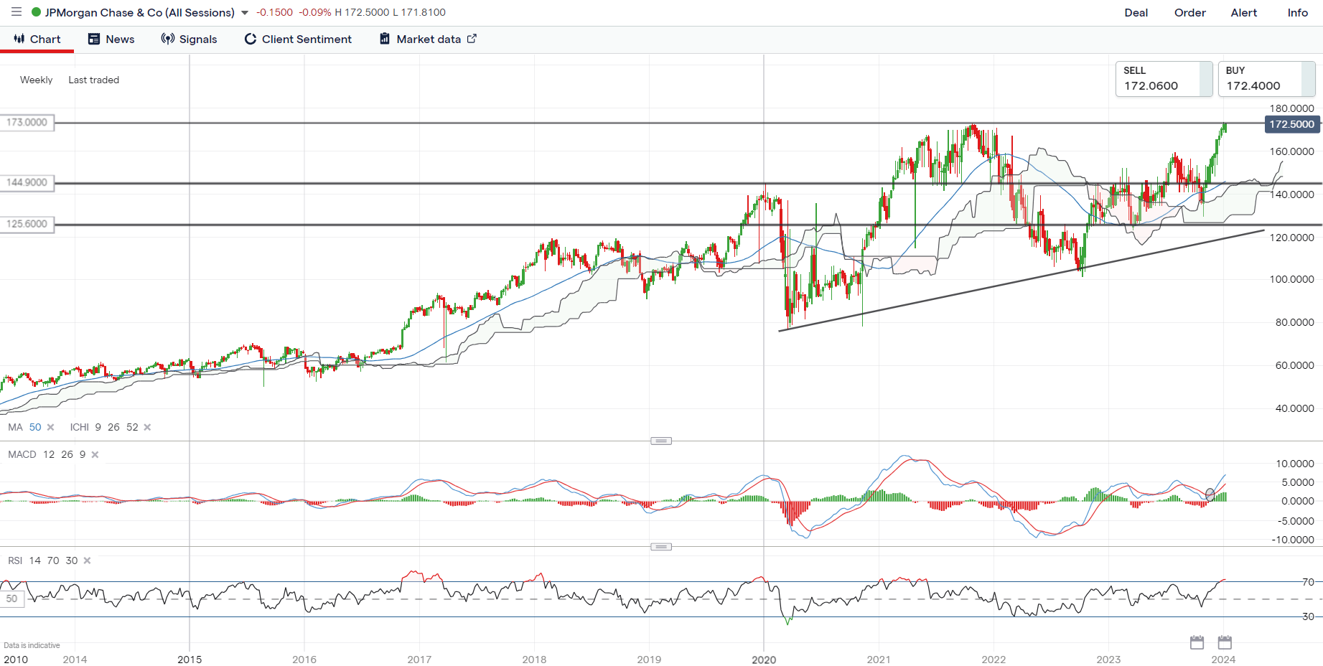Image resolution: width=1323 pixels, height=666 pixels.
Task: Click the MACD indicator label
Action: (x=22, y=454)
